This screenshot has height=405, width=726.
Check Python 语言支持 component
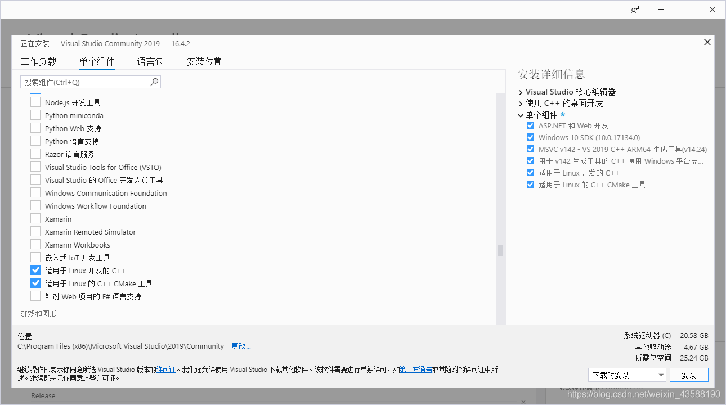tap(35, 141)
